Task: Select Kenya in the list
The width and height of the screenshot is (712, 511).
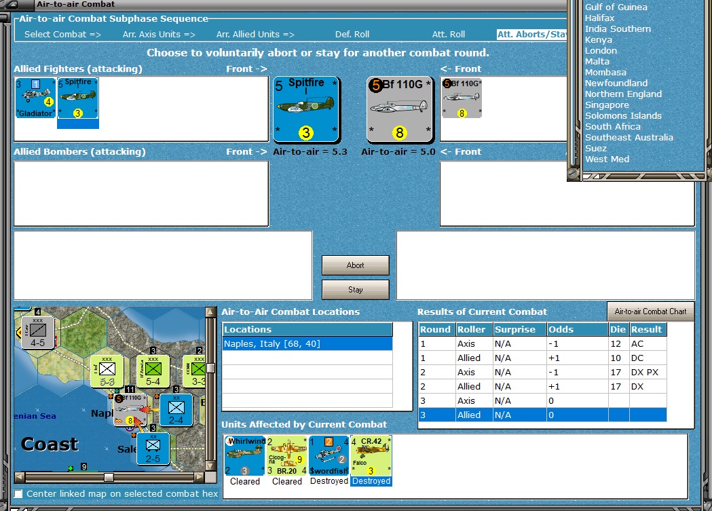Action: click(x=598, y=40)
